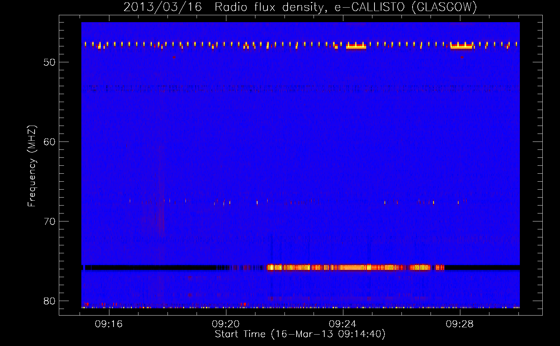Viewport: 560px width, 346px height.
Task: Select the 09:20 time tick label
Action: click(226, 324)
